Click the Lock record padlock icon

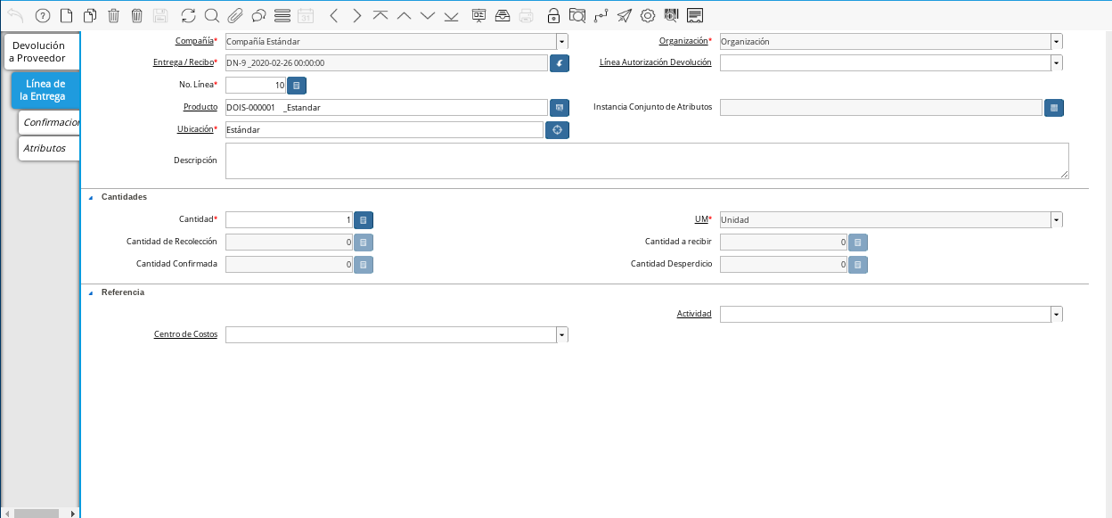pos(553,15)
